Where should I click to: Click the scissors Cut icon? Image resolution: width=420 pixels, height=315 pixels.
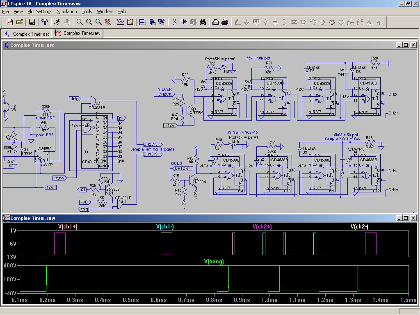tap(174, 22)
